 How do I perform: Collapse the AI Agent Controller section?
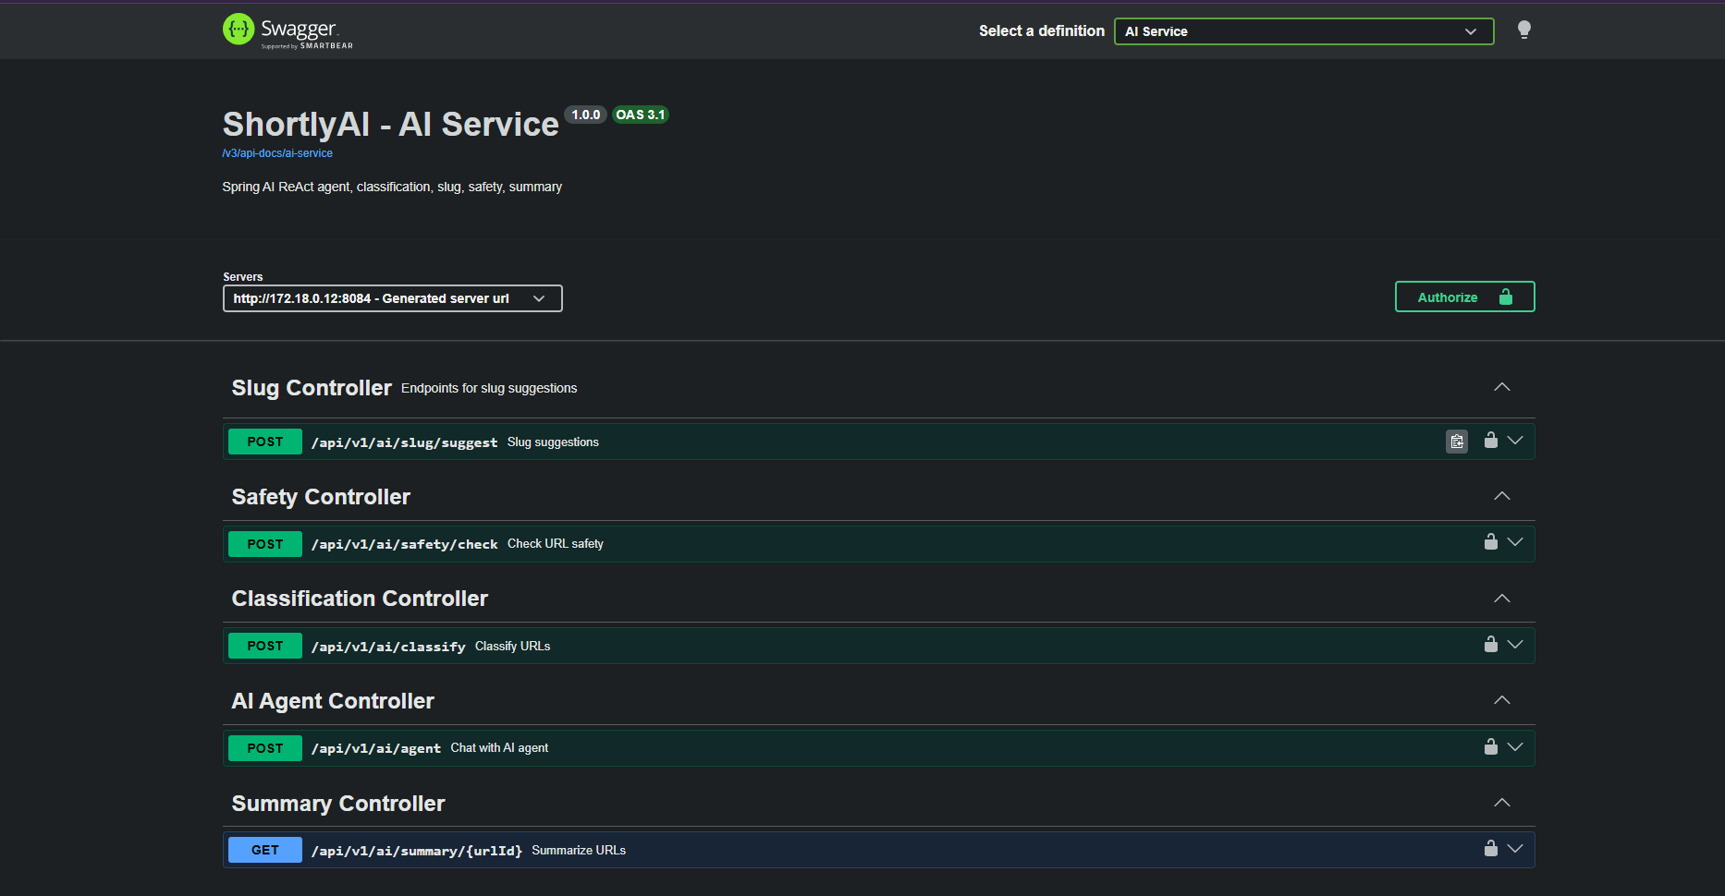tap(1502, 700)
